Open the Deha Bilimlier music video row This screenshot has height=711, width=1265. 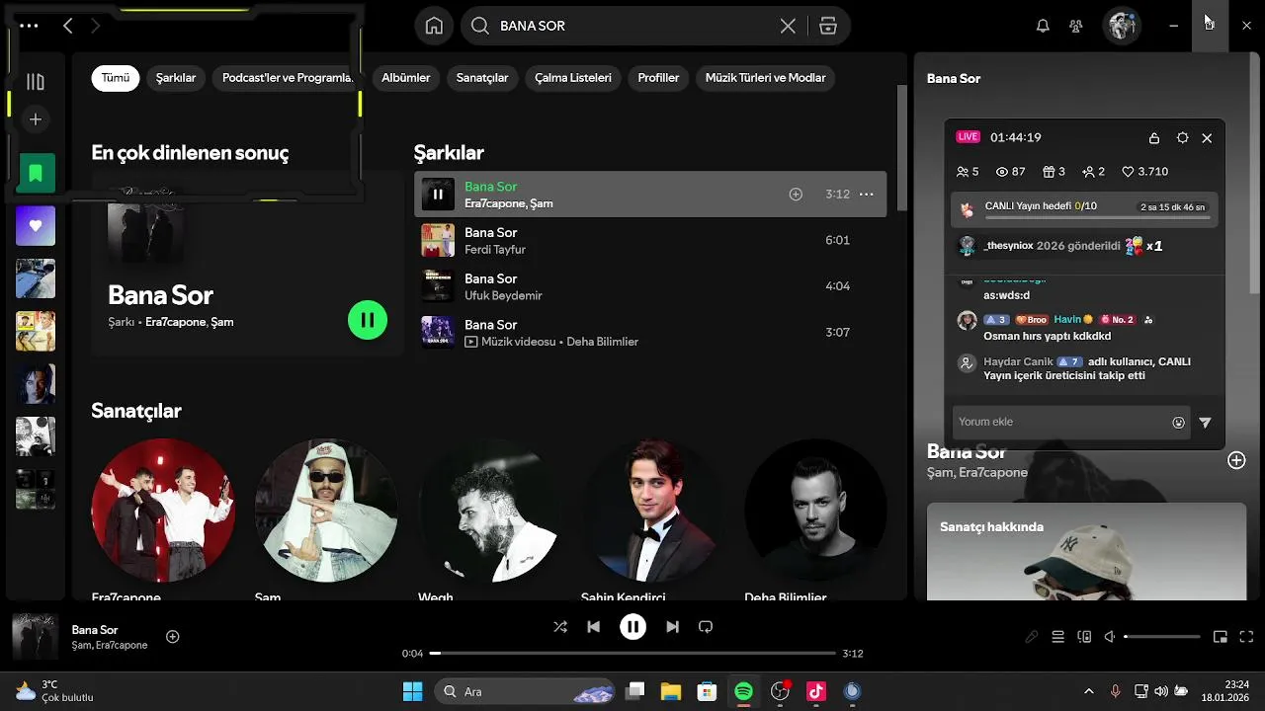pyautogui.click(x=650, y=333)
